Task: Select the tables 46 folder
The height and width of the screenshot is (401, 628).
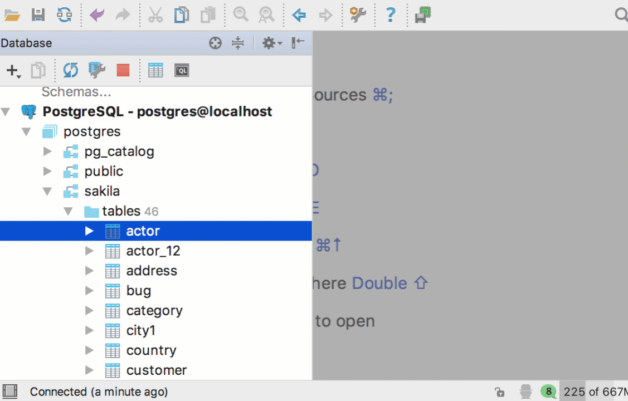Action: pos(156,211)
